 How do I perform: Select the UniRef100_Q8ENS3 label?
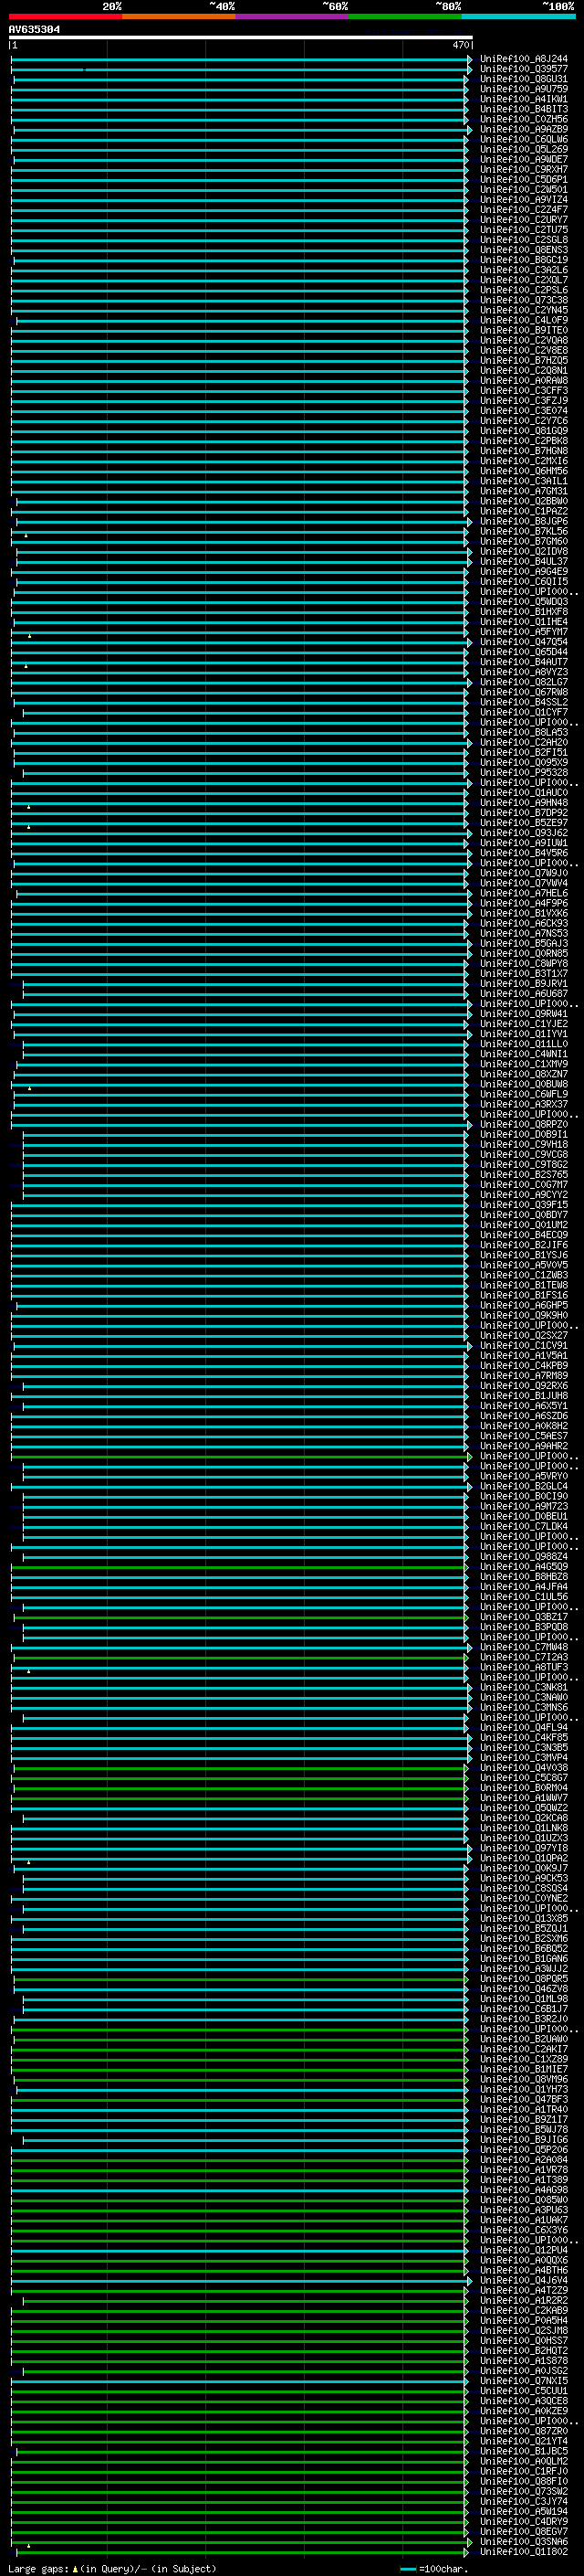point(523,250)
